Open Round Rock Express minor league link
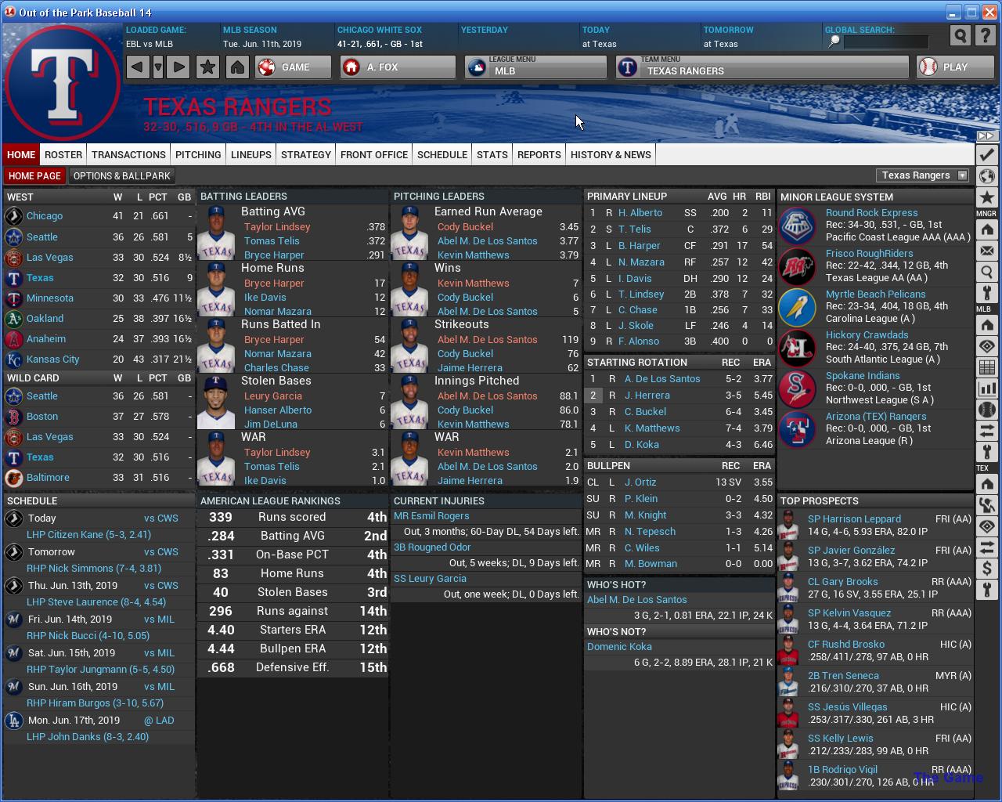Screen dimensions: 1002x802 coord(871,213)
